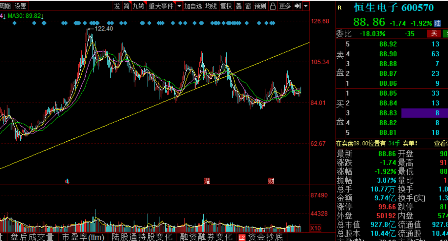
Task: Click the 财 marker on the chart timeline
Action: pos(271,181)
